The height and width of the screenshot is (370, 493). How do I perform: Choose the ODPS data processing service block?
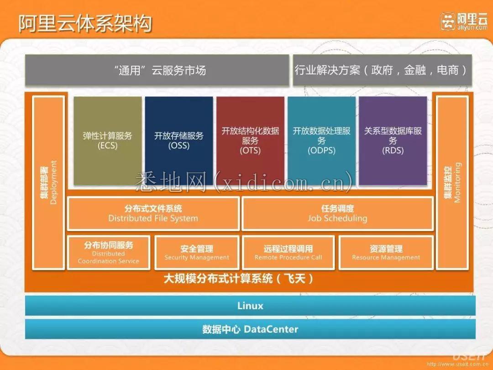[321, 141]
